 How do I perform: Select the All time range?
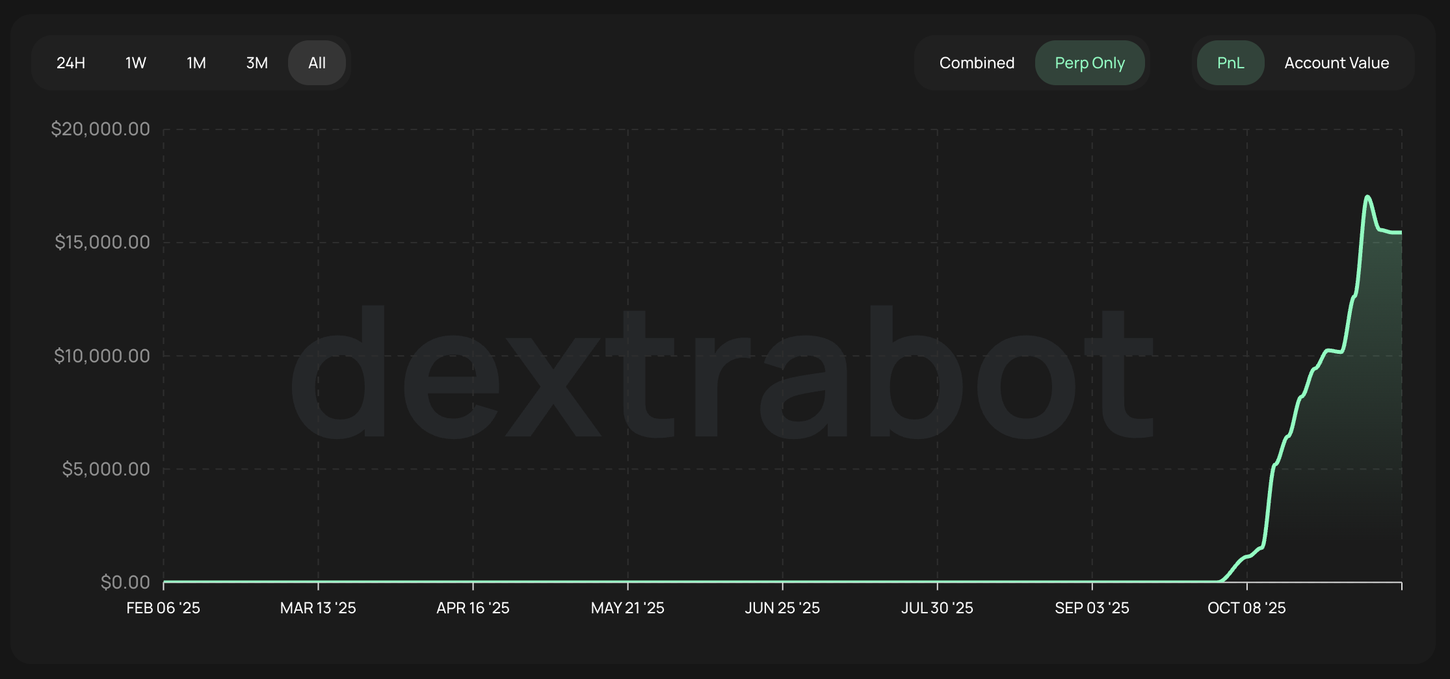point(317,63)
